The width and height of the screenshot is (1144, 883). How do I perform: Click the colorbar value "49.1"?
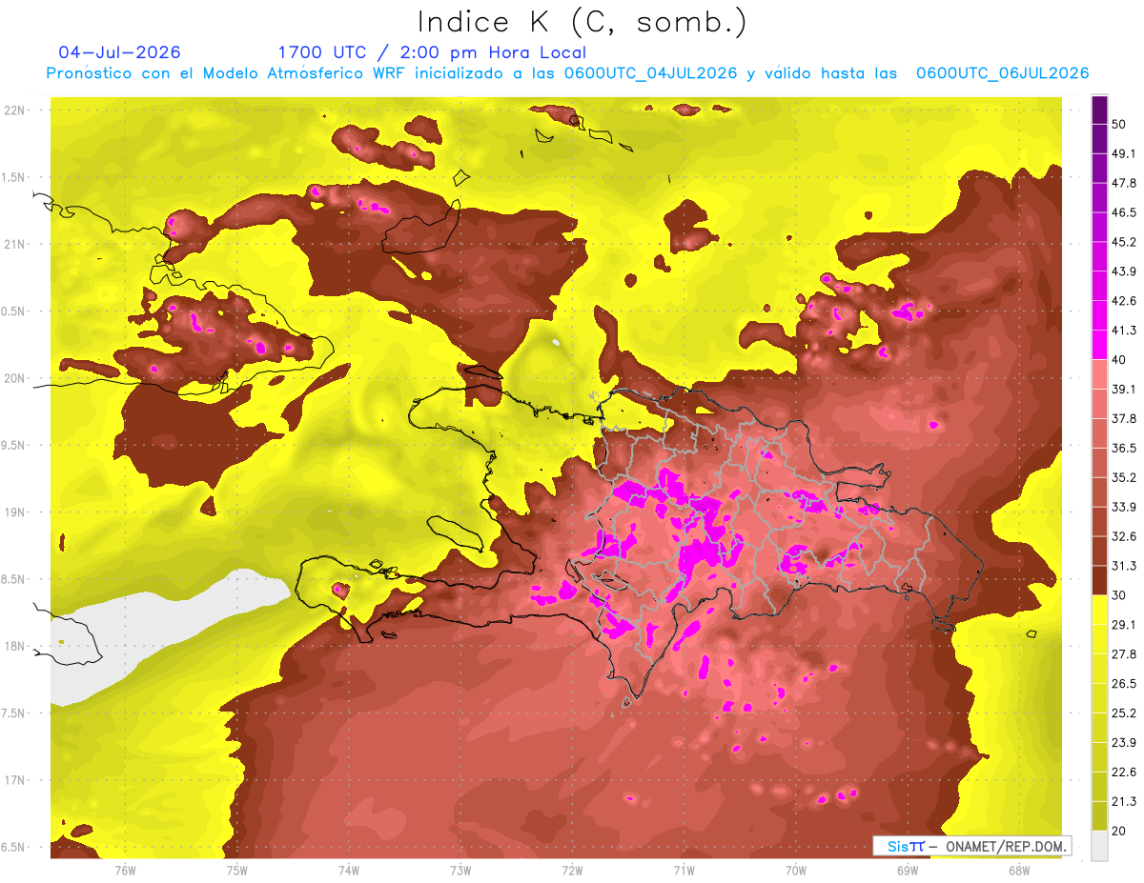point(1124,153)
